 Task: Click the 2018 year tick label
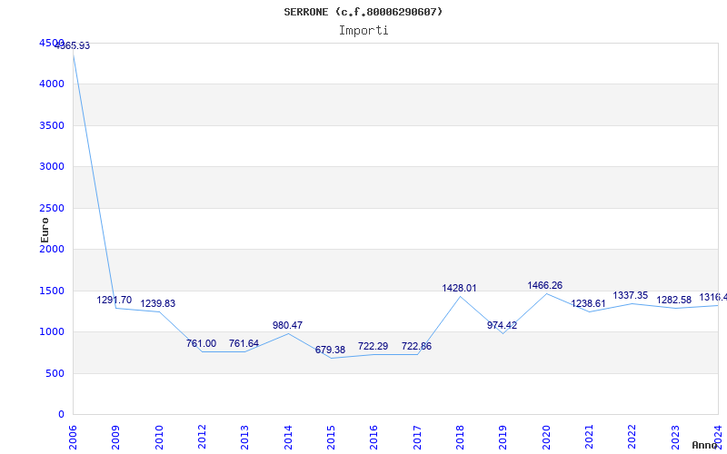[460, 435]
